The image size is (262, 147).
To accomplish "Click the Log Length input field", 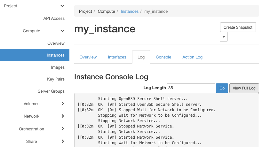I will 191,88.
